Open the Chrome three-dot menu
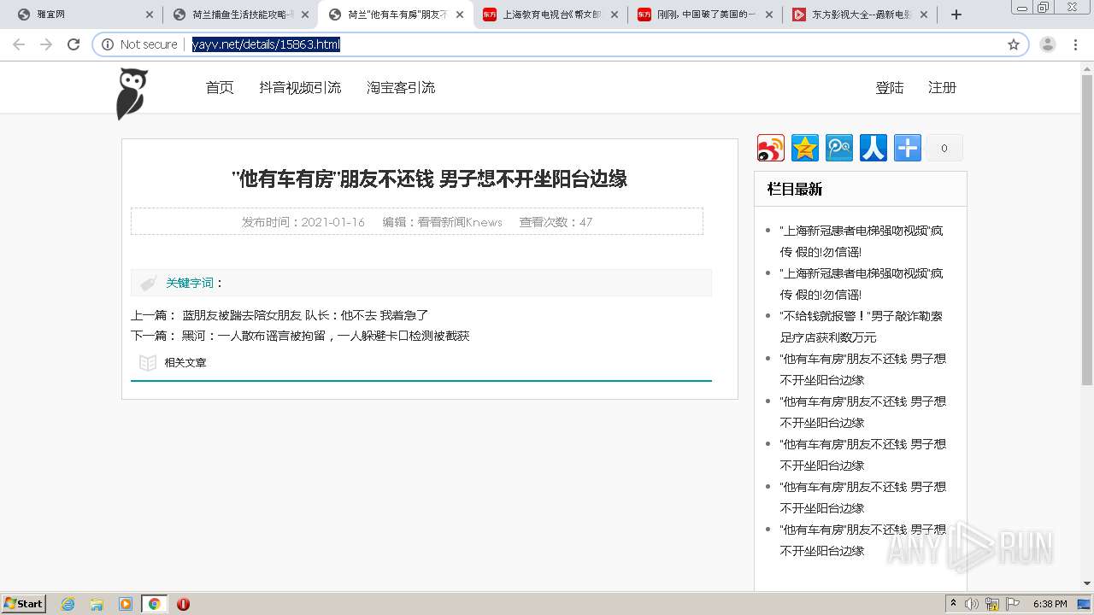This screenshot has height=615, width=1094. [x=1076, y=44]
